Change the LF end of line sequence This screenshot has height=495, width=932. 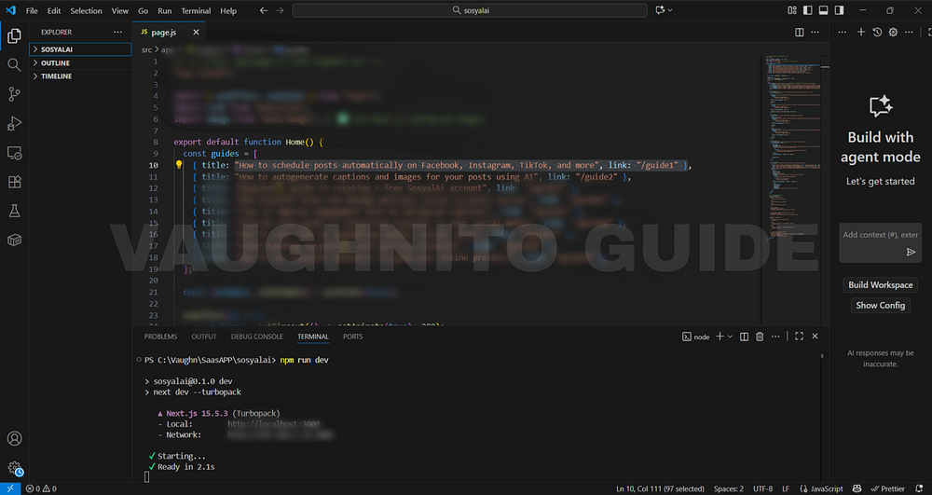[786, 488]
